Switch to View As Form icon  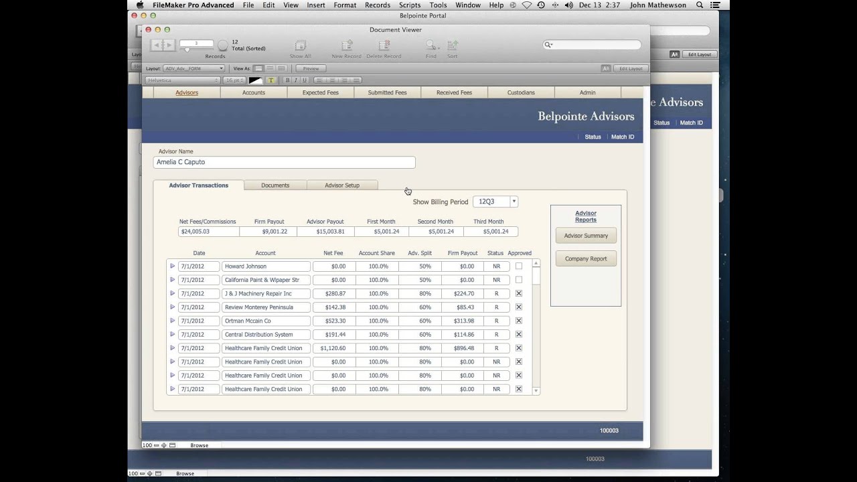coord(258,68)
